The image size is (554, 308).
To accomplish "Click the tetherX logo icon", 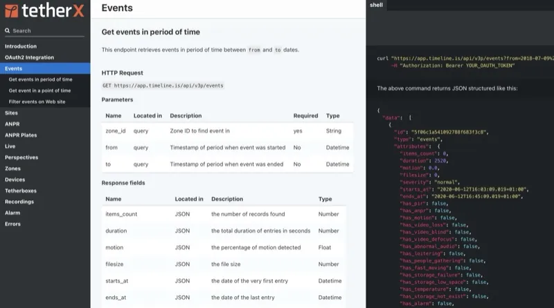I will (x=11, y=11).
